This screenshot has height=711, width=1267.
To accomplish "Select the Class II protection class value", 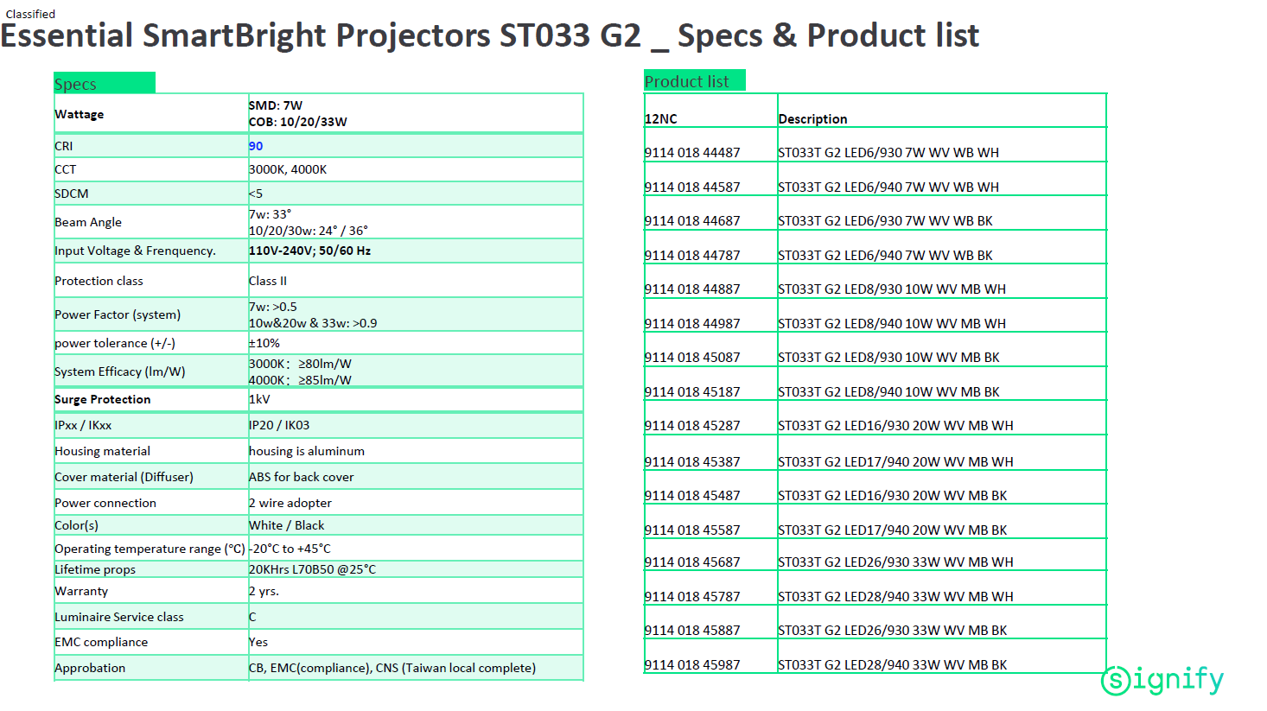I will pos(268,281).
